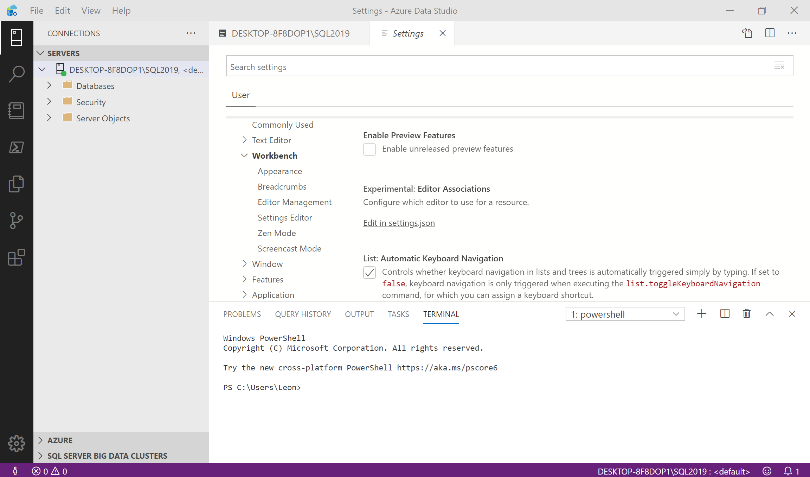The height and width of the screenshot is (477, 810).
Task: Enable unreleased preview features checkbox
Action: coord(369,149)
